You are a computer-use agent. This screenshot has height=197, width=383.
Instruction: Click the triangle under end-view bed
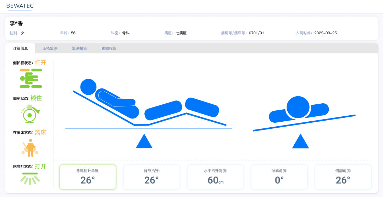coord(300,141)
